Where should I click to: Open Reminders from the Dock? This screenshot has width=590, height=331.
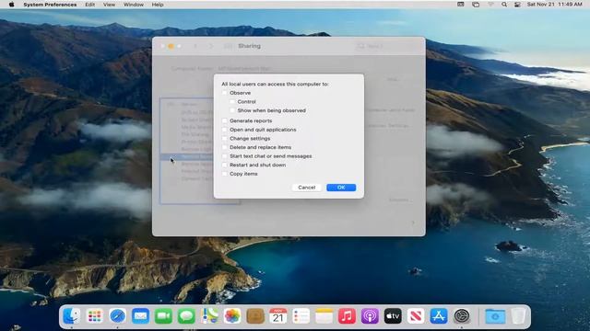coord(301,316)
